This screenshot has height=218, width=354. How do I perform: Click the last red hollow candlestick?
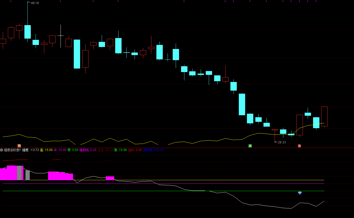pos(324,116)
